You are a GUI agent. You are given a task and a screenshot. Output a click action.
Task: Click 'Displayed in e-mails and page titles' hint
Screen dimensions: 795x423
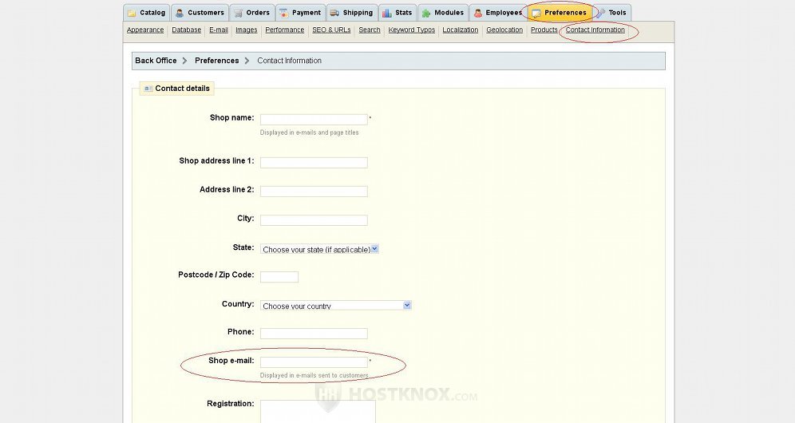[x=309, y=132]
